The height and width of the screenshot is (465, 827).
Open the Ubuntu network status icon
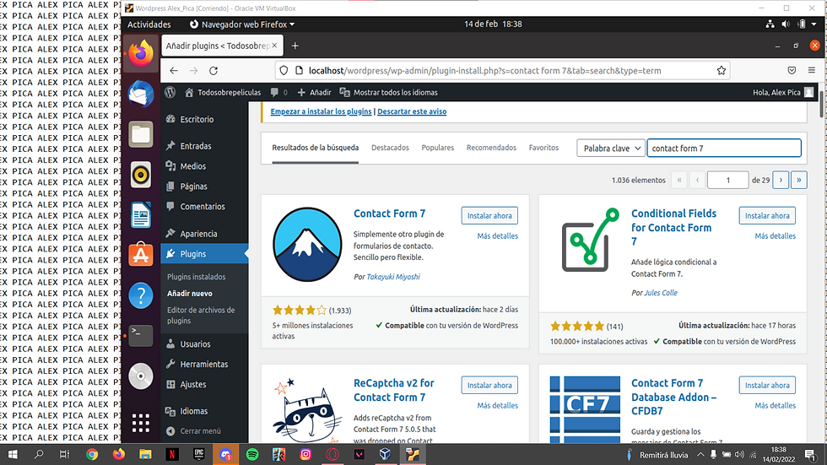point(770,24)
